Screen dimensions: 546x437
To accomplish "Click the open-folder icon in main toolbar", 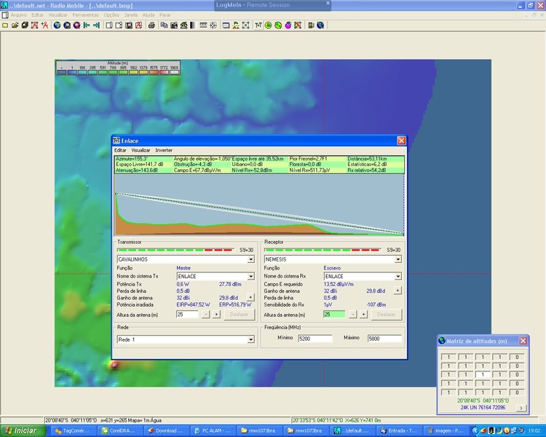I will (x=14, y=25).
